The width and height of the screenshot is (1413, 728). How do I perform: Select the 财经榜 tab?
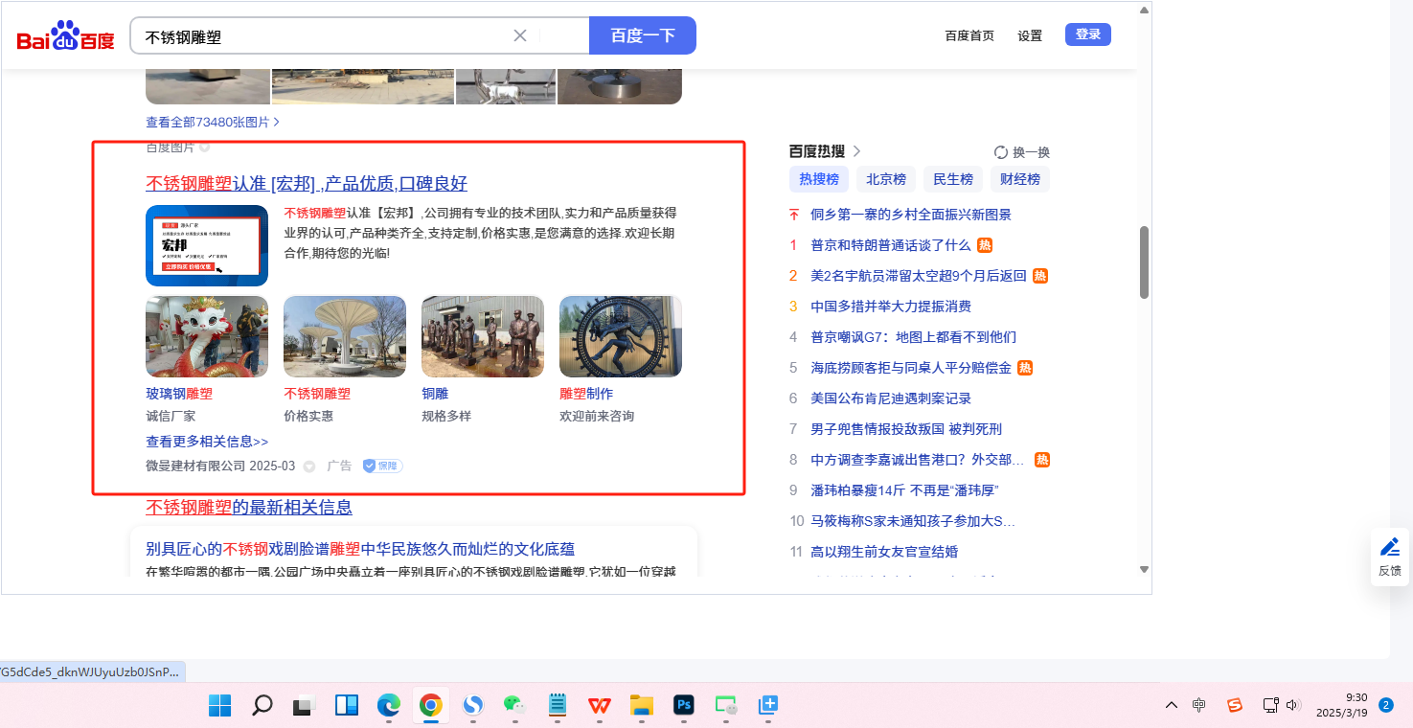[x=1020, y=179]
